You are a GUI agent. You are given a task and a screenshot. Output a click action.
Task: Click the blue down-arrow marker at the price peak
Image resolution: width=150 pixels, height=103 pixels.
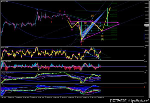(37, 9)
